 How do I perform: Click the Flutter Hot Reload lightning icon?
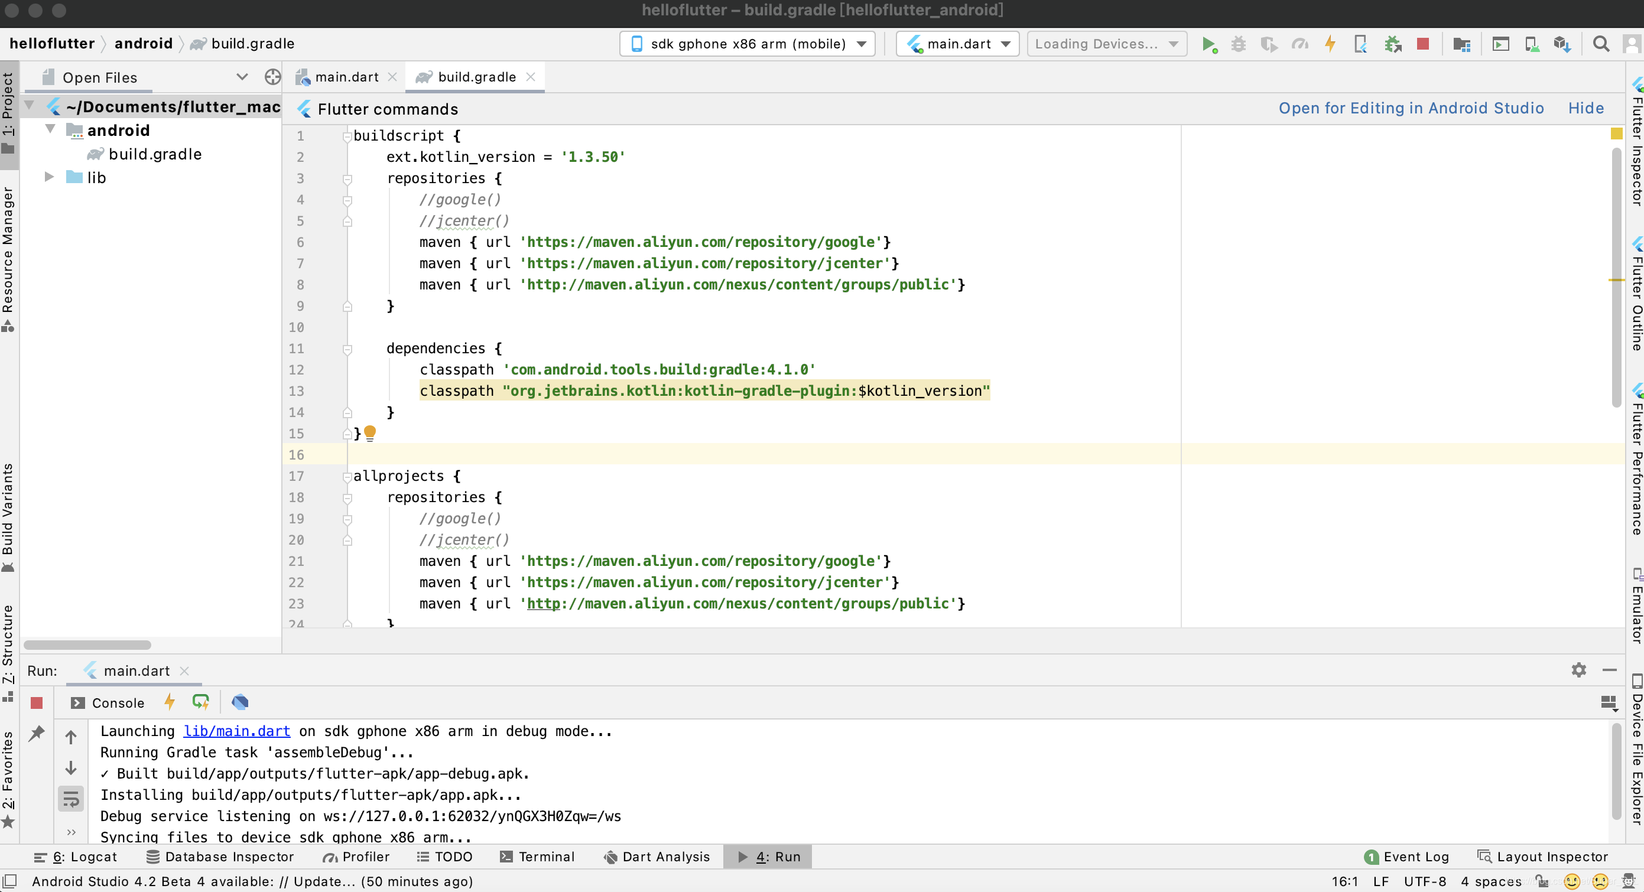(1330, 44)
